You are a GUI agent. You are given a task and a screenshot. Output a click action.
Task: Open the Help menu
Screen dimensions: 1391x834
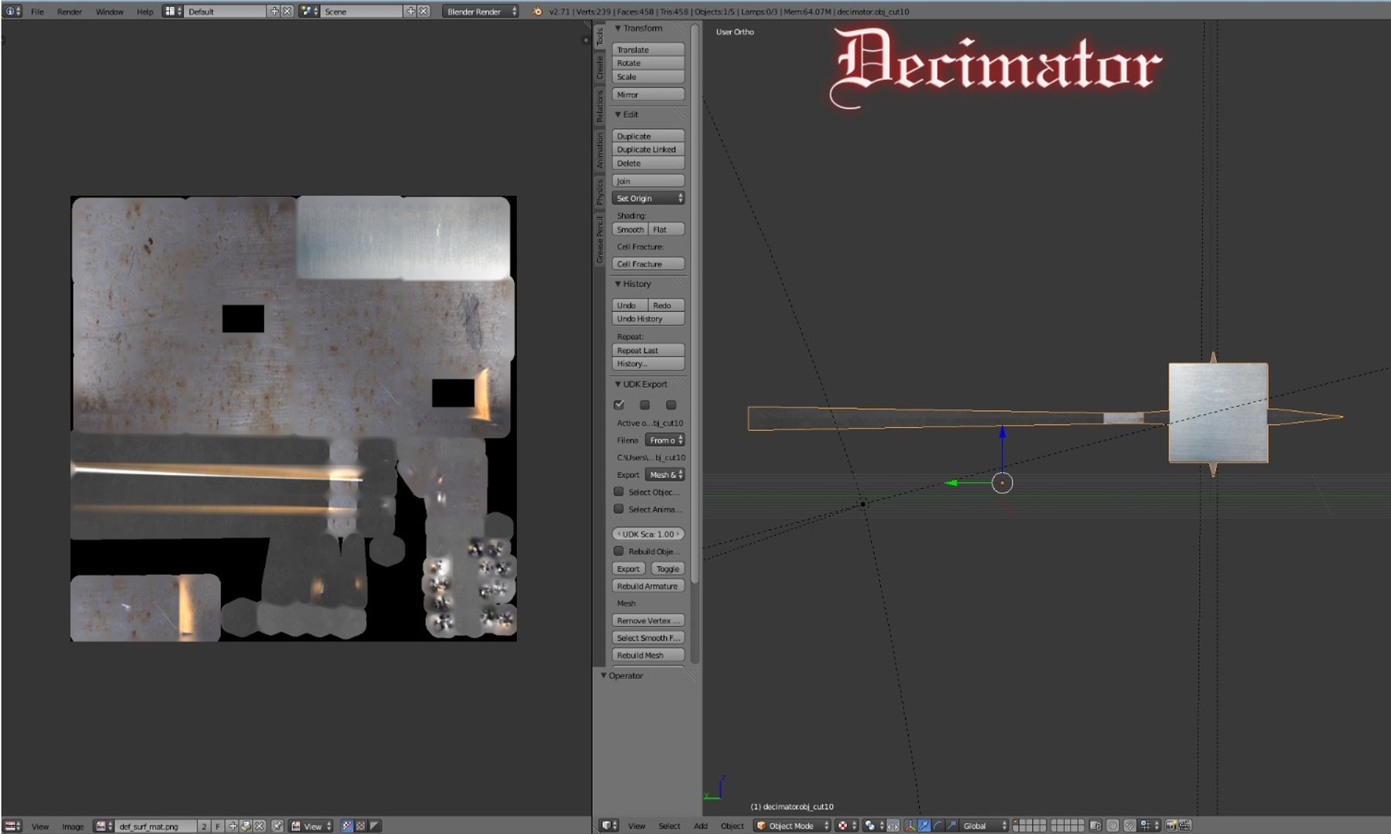[145, 12]
